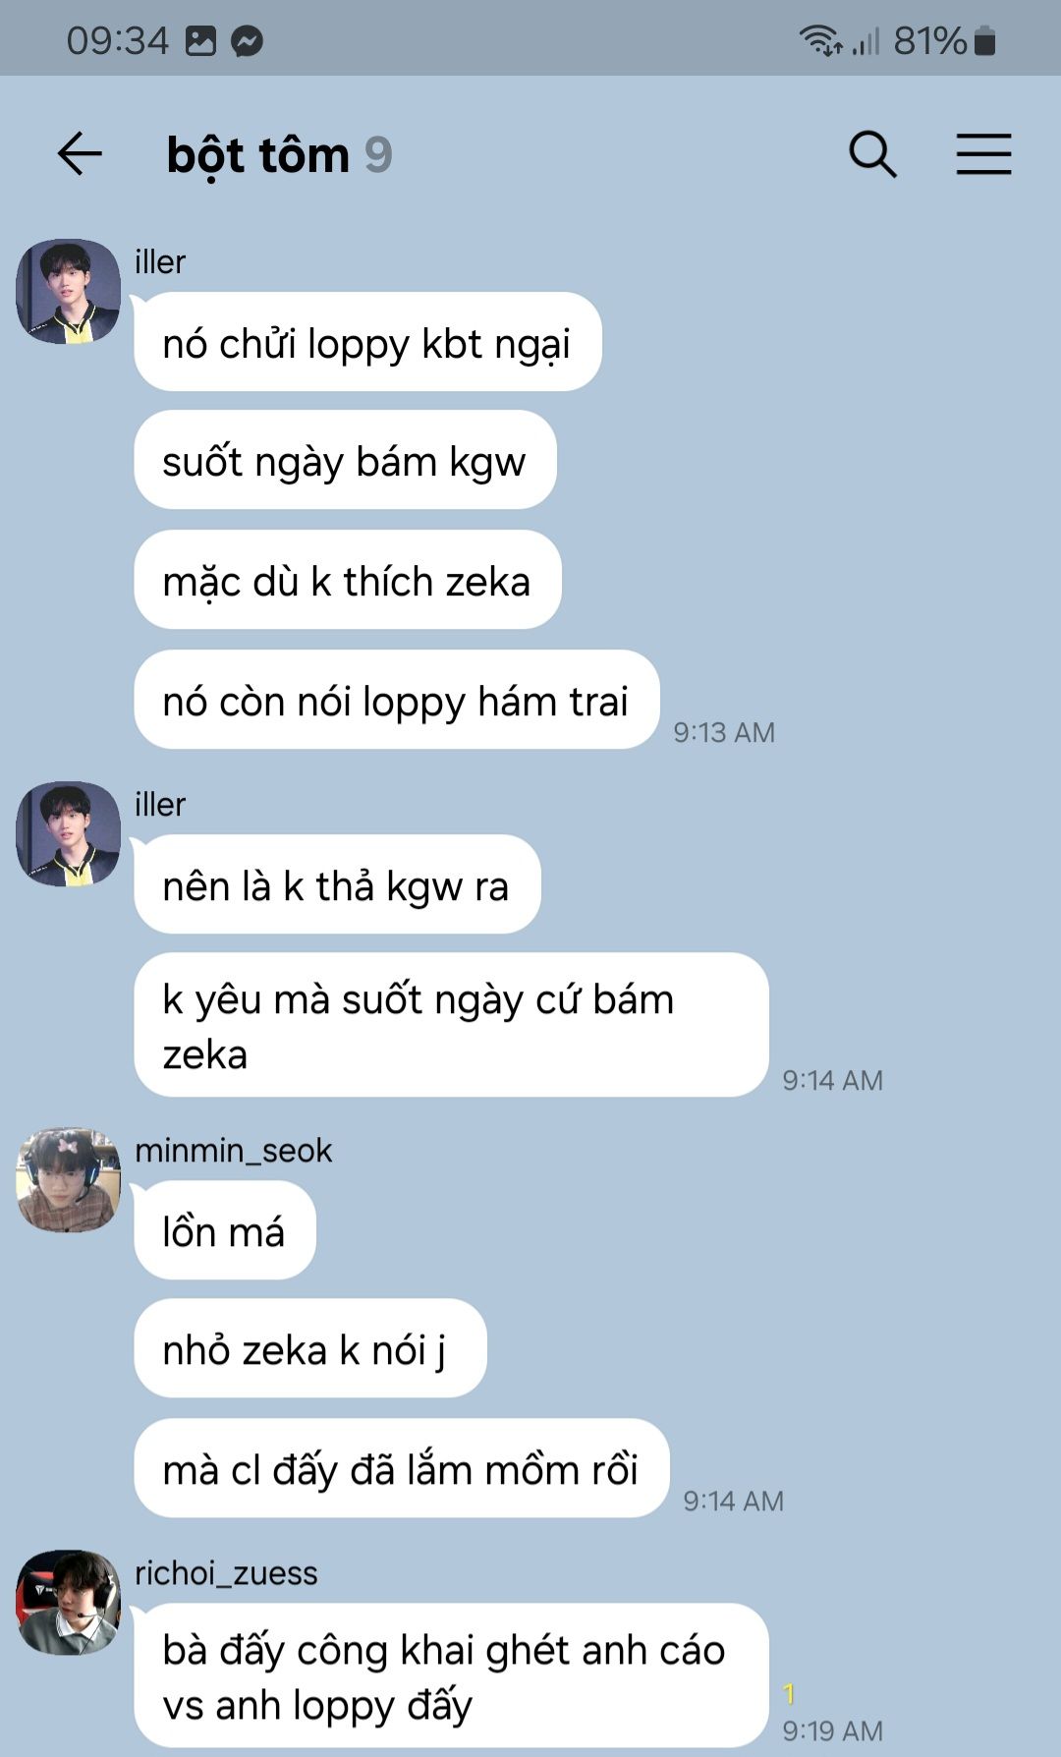Go back using the arrow icon
This screenshot has height=1757, width=1061.
point(80,154)
